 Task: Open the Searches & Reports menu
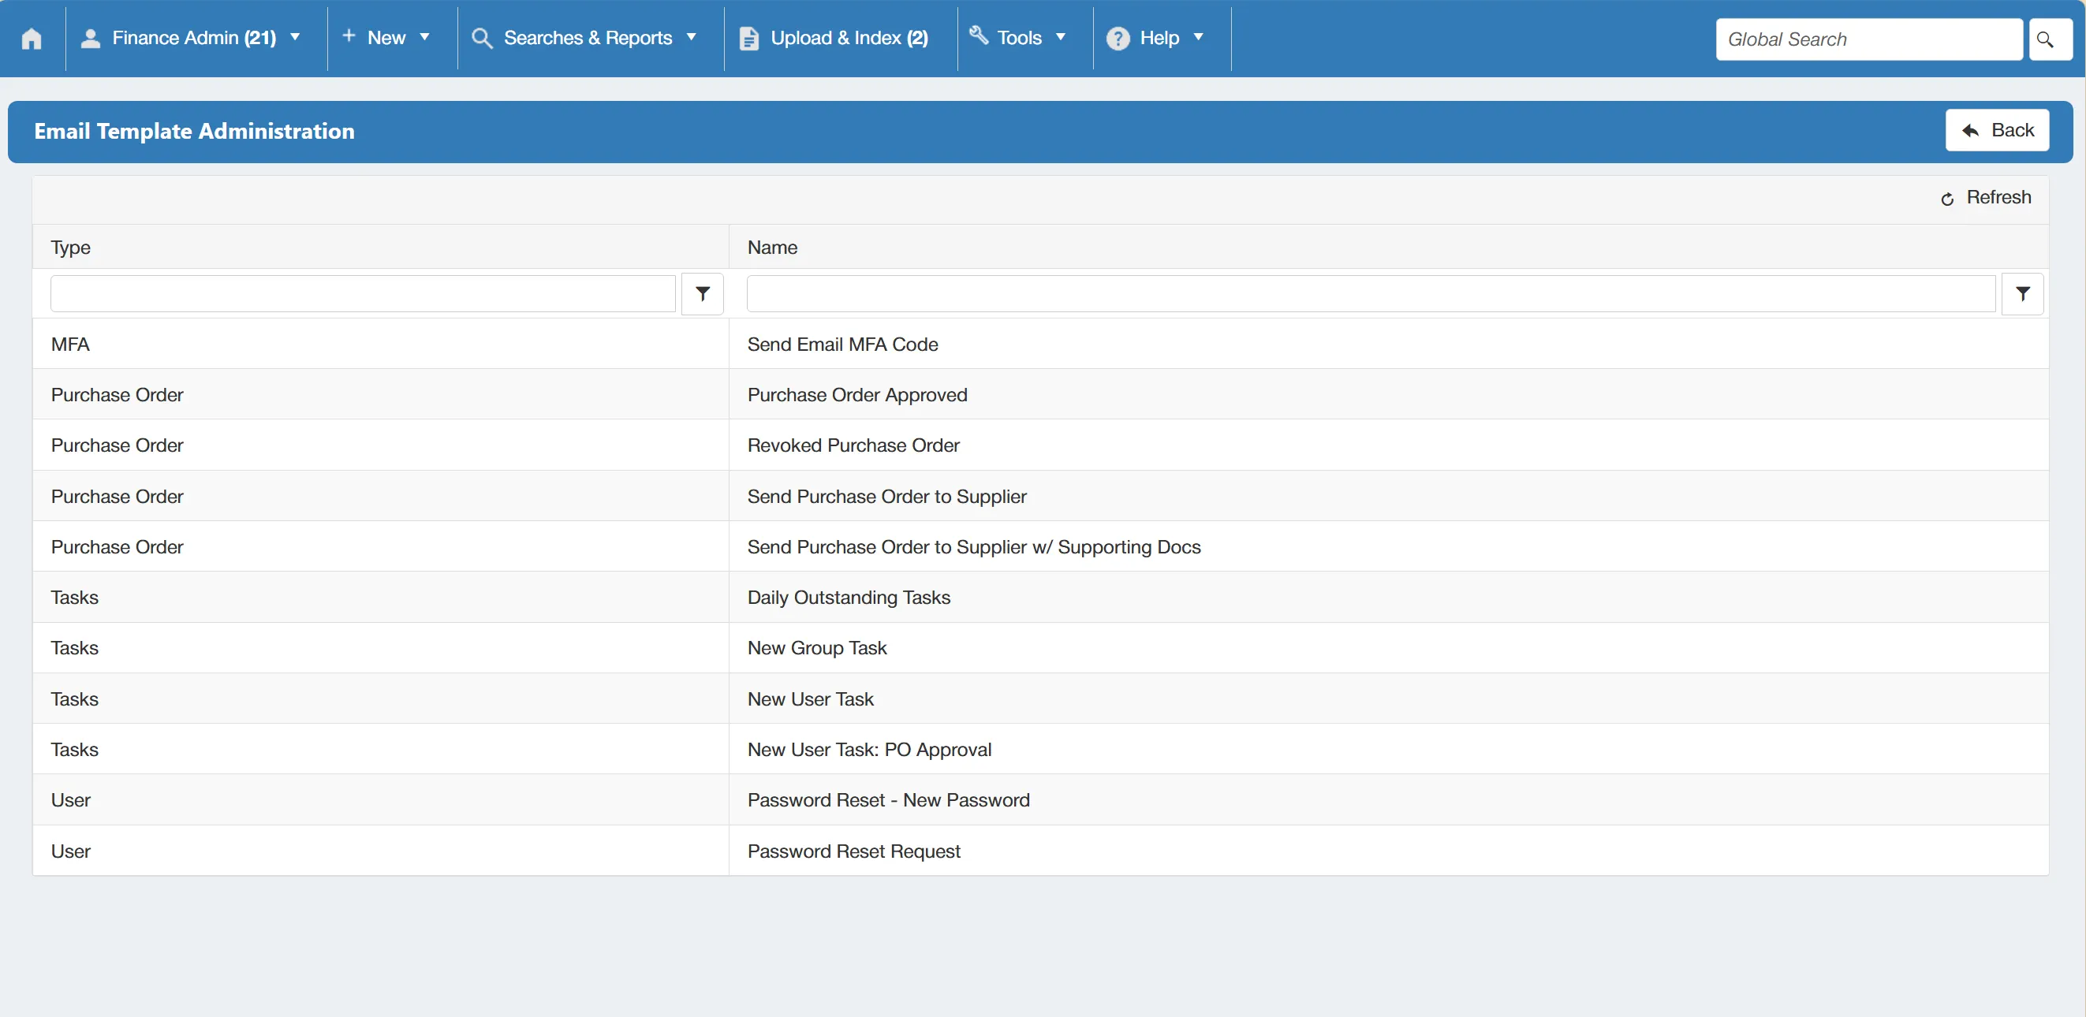(x=588, y=38)
